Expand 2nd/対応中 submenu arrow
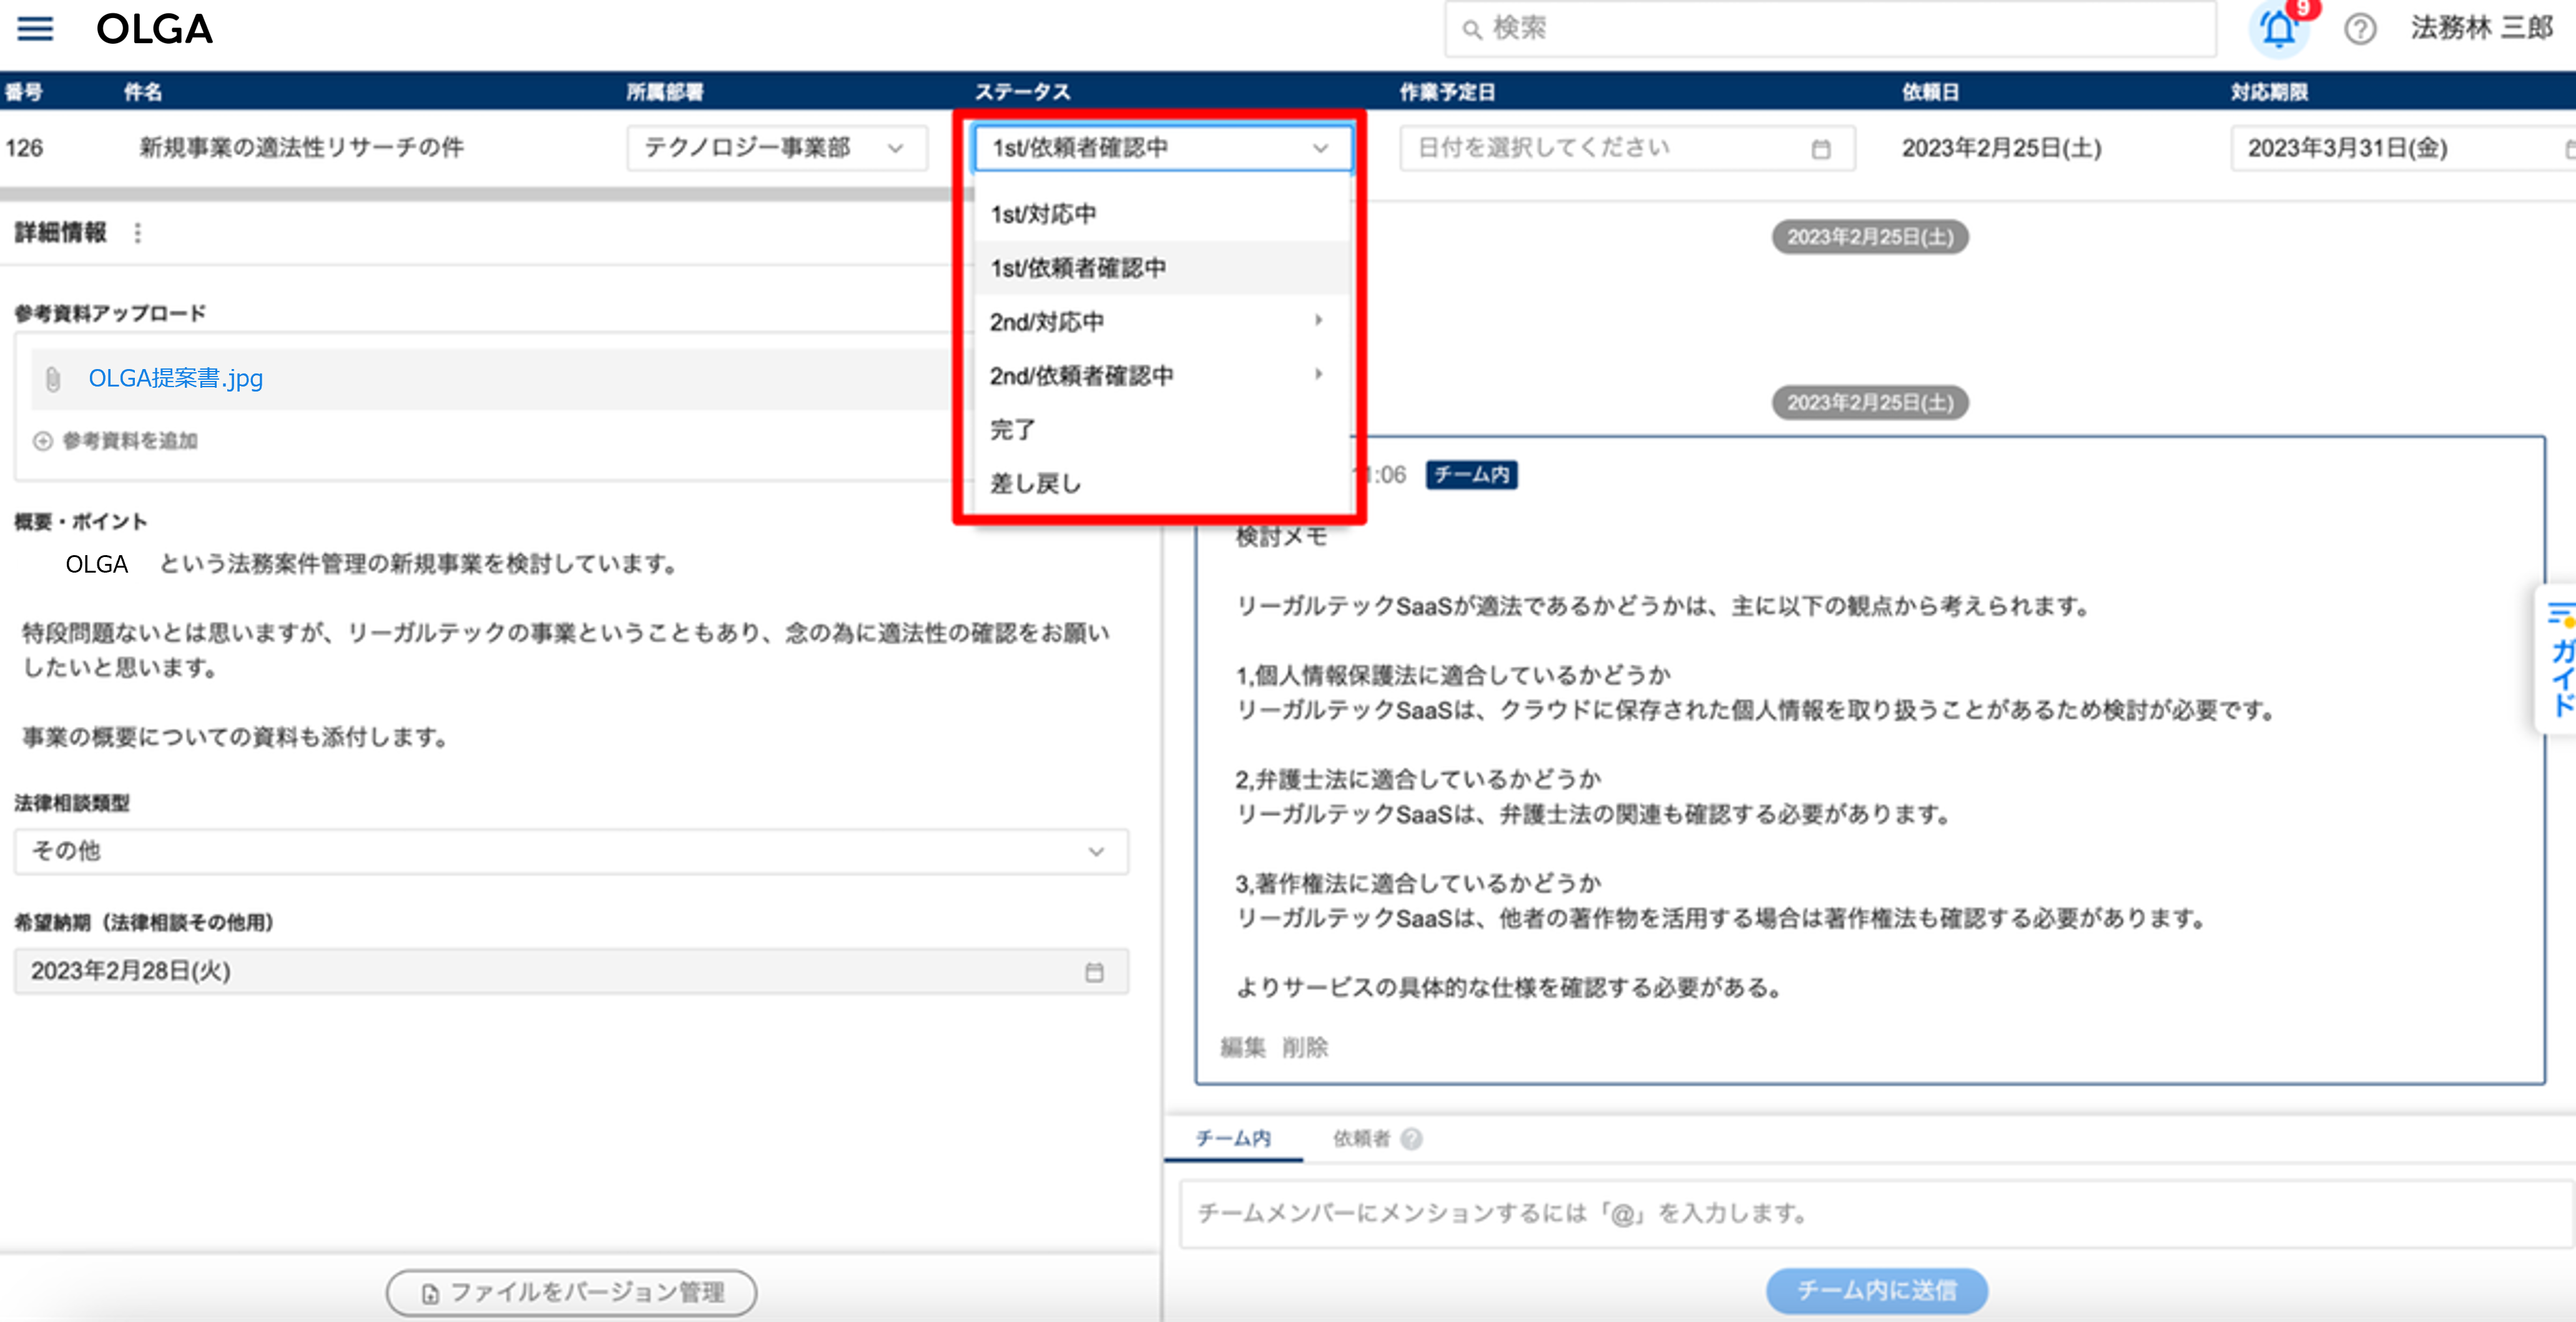 coord(1319,321)
